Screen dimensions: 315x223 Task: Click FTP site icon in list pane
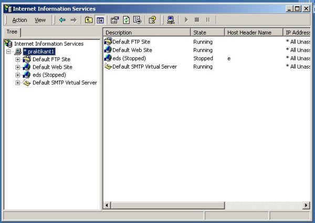pyautogui.click(x=108, y=41)
